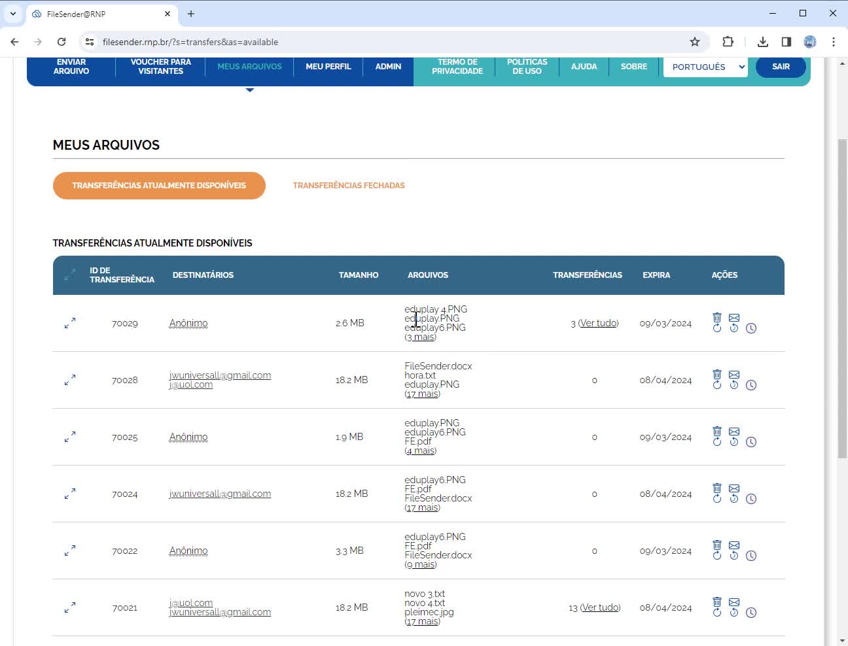Expand details of transfer 70028
Image resolution: width=848 pixels, height=646 pixels.
pos(70,380)
